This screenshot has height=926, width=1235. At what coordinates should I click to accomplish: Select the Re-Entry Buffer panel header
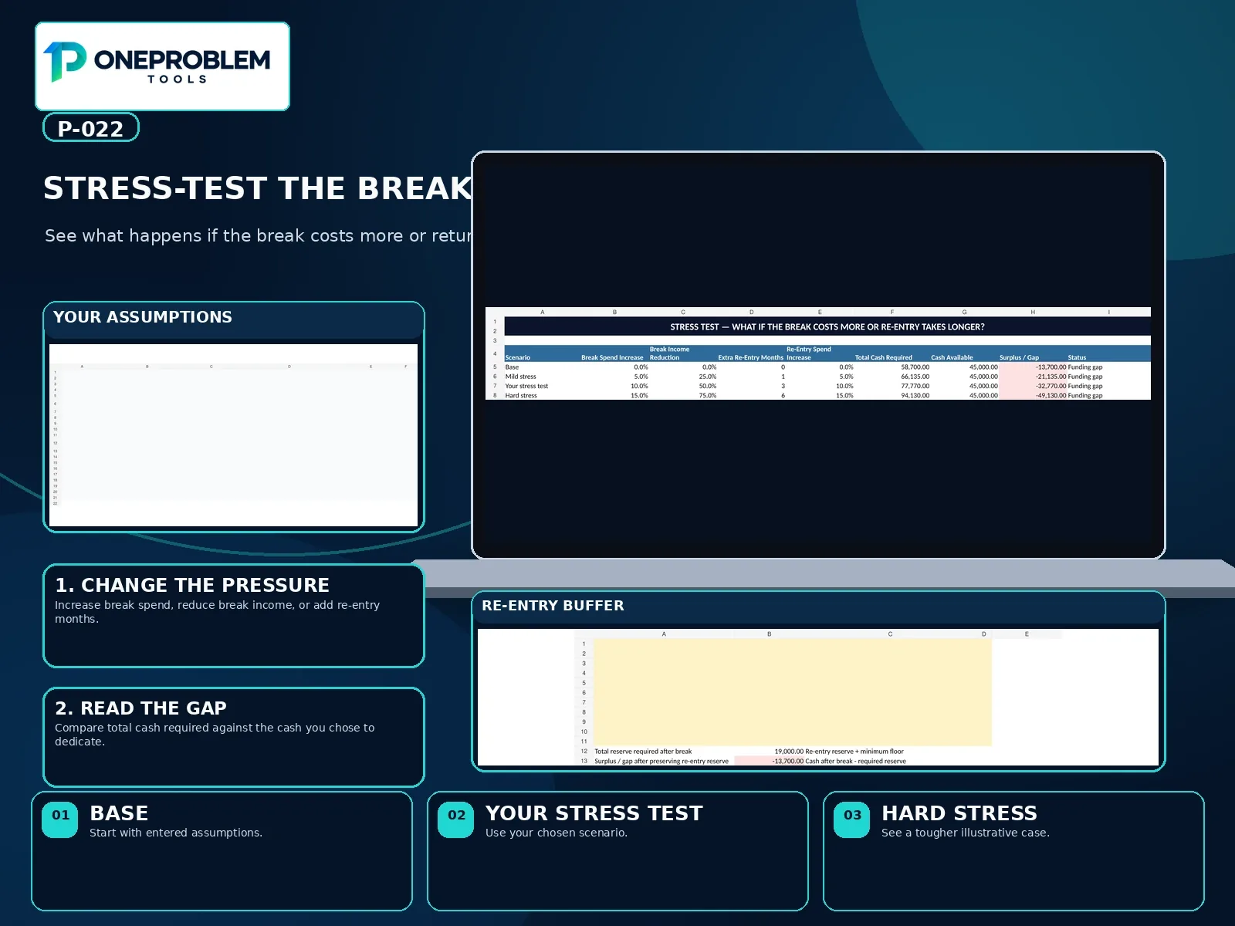[x=818, y=607]
